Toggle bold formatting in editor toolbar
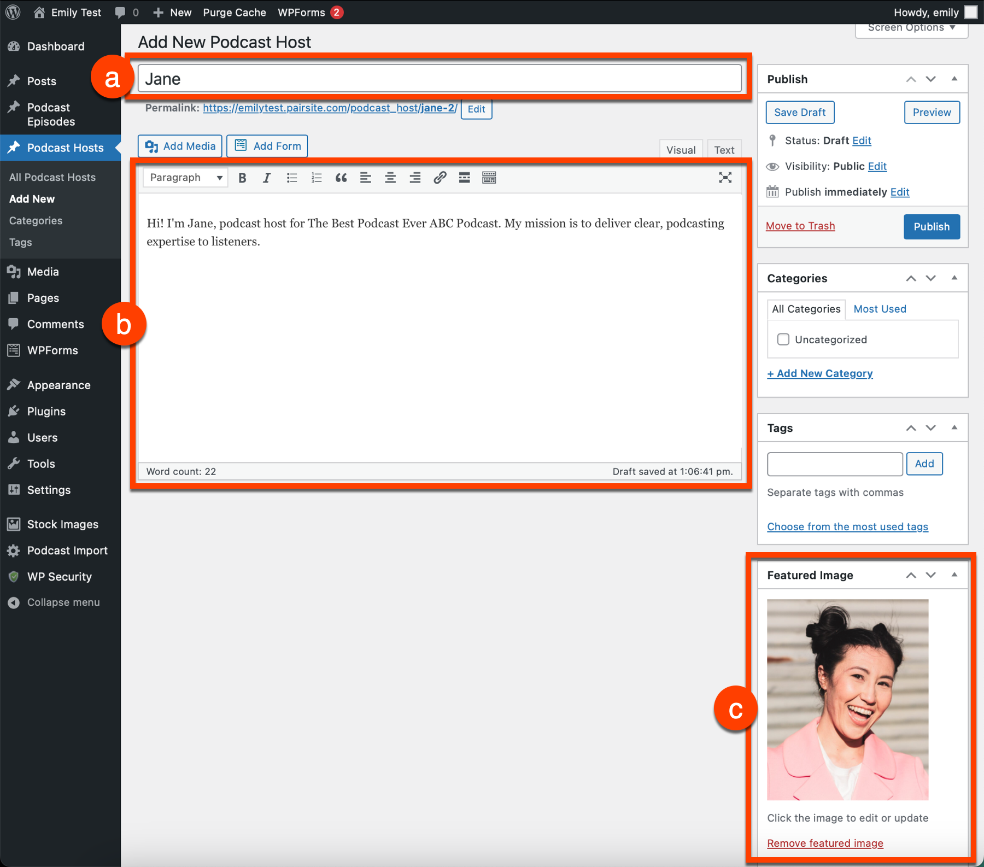Image resolution: width=984 pixels, height=867 pixels. click(x=242, y=178)
